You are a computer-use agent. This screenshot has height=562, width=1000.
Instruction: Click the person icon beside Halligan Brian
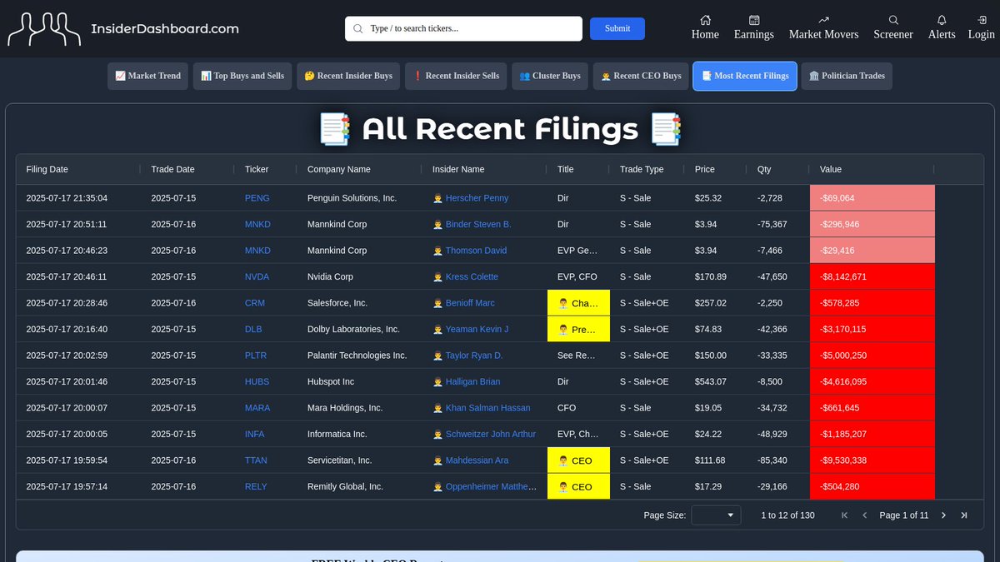437,381
